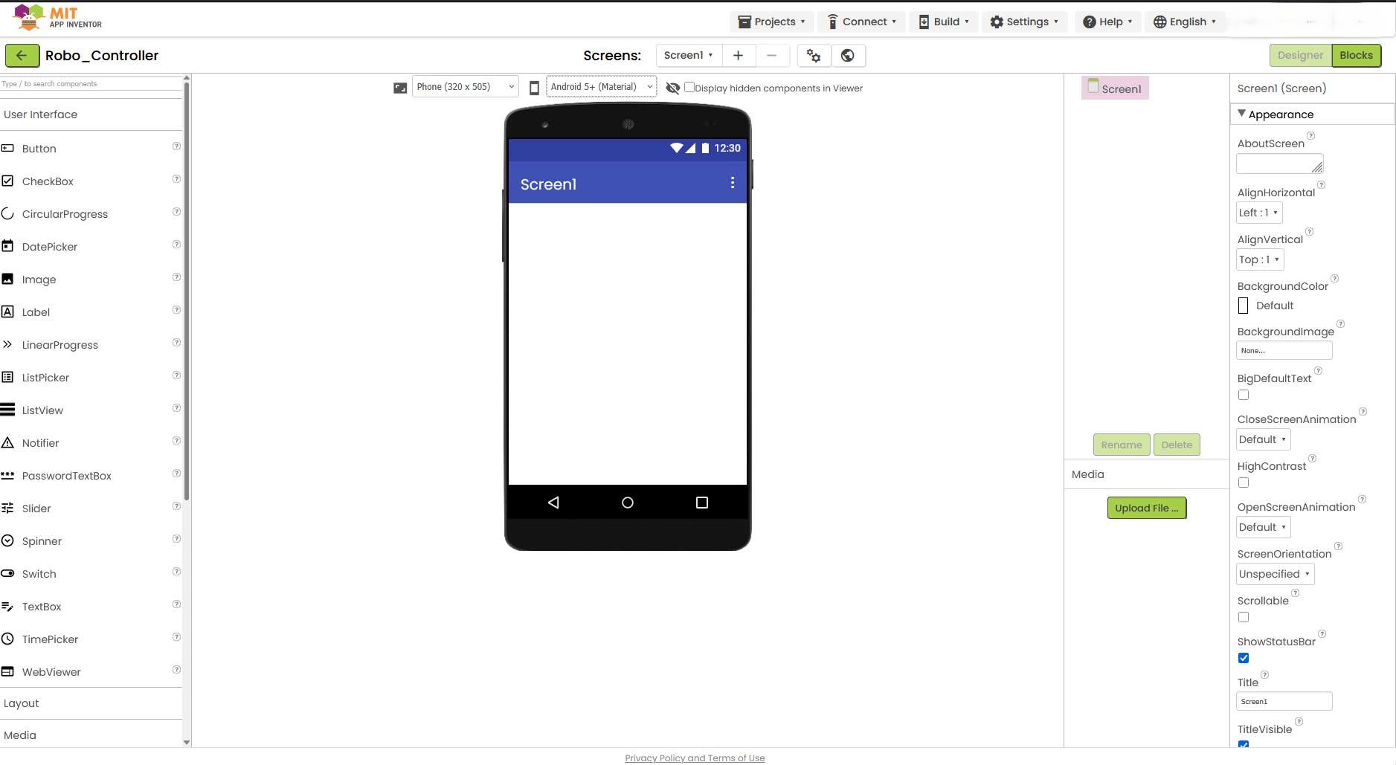This screenshot has height=765, width=1396.
Task: Open the Privacy Policy and Terms of Use link
Action: tap(695, 758)
